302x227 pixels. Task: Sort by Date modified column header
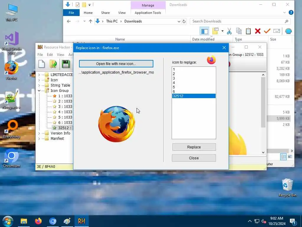(203, 39)
